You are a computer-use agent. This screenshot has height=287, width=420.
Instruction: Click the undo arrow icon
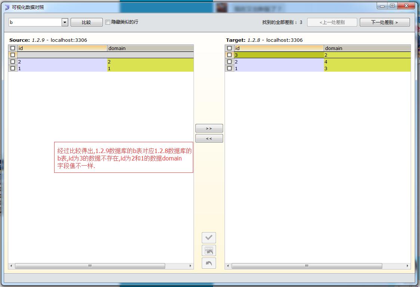(x=209, y=263)
